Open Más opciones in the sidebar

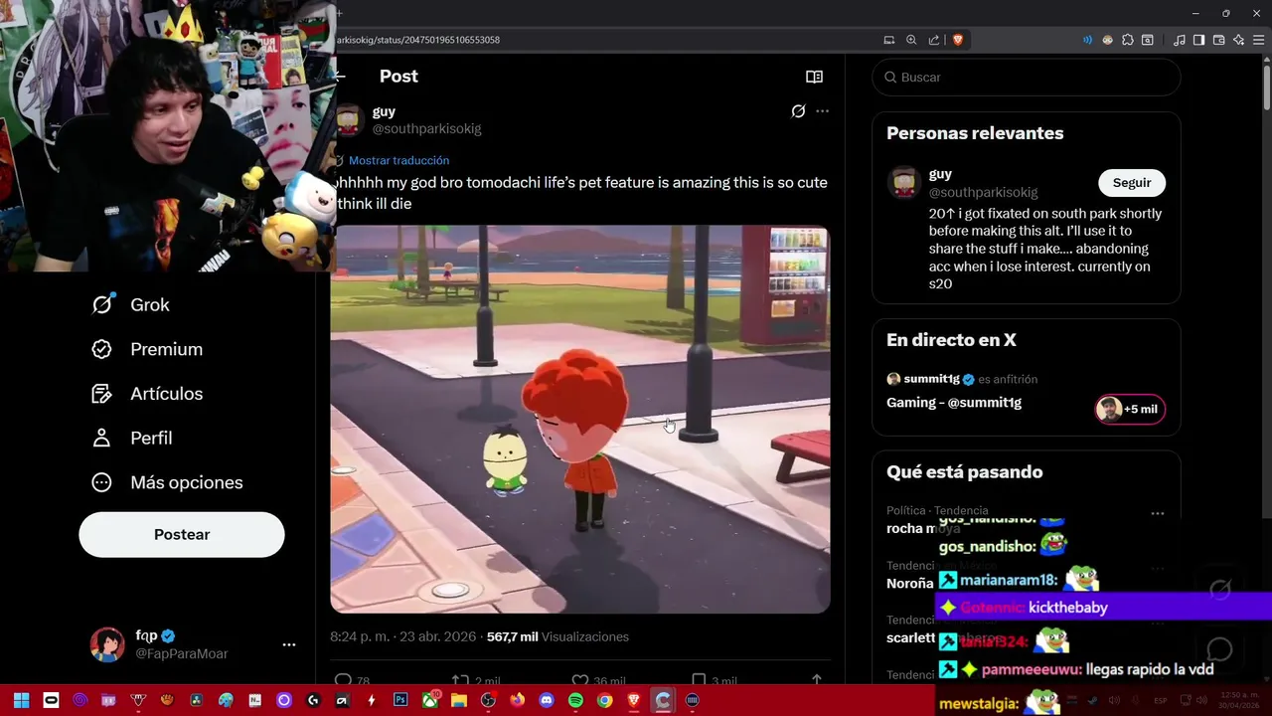tap(167, 482)
